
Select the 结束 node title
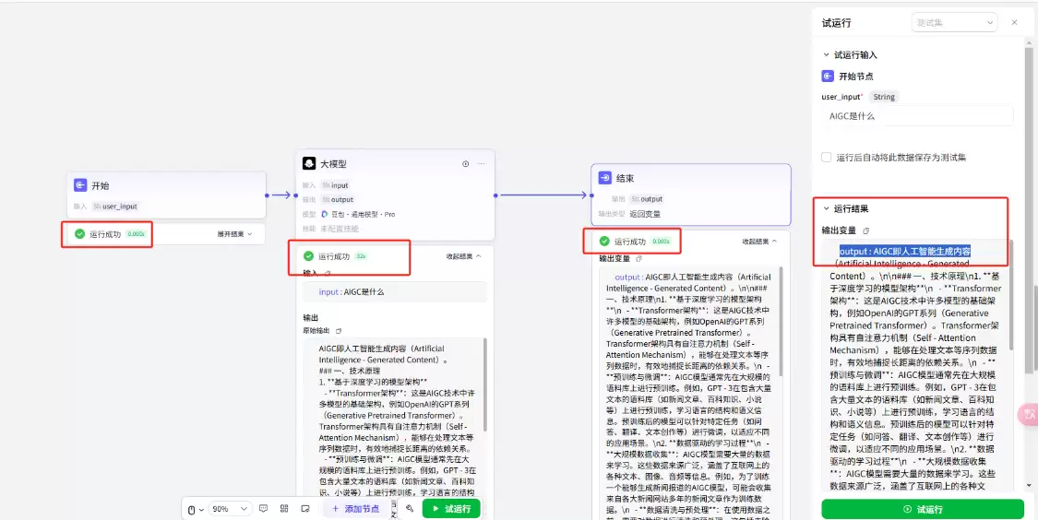point(626,178)
